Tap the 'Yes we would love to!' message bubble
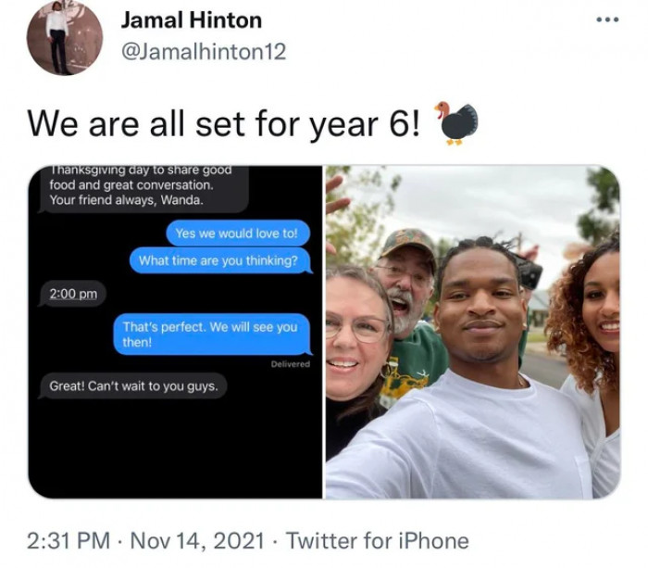Viewport: 648px width, 568px height. 238,234
